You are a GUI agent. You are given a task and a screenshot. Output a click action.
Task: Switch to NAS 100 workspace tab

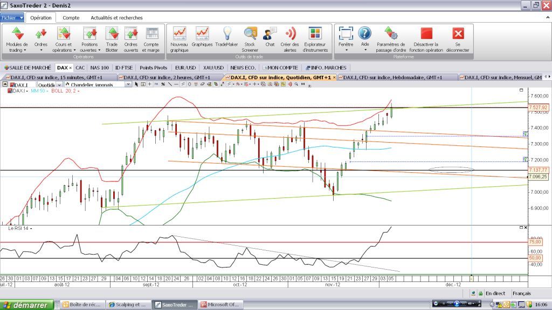100,67
